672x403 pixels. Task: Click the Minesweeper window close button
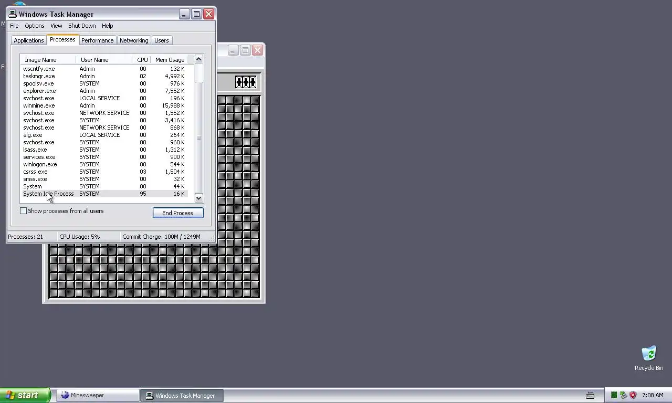(x=257, y=50)
